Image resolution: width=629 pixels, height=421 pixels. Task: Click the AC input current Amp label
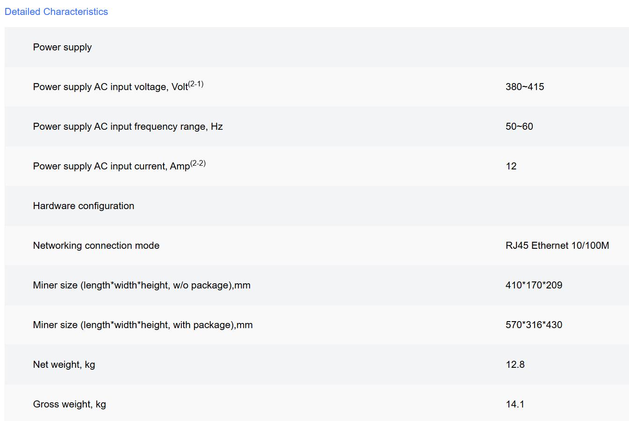[x=111, y=167]
